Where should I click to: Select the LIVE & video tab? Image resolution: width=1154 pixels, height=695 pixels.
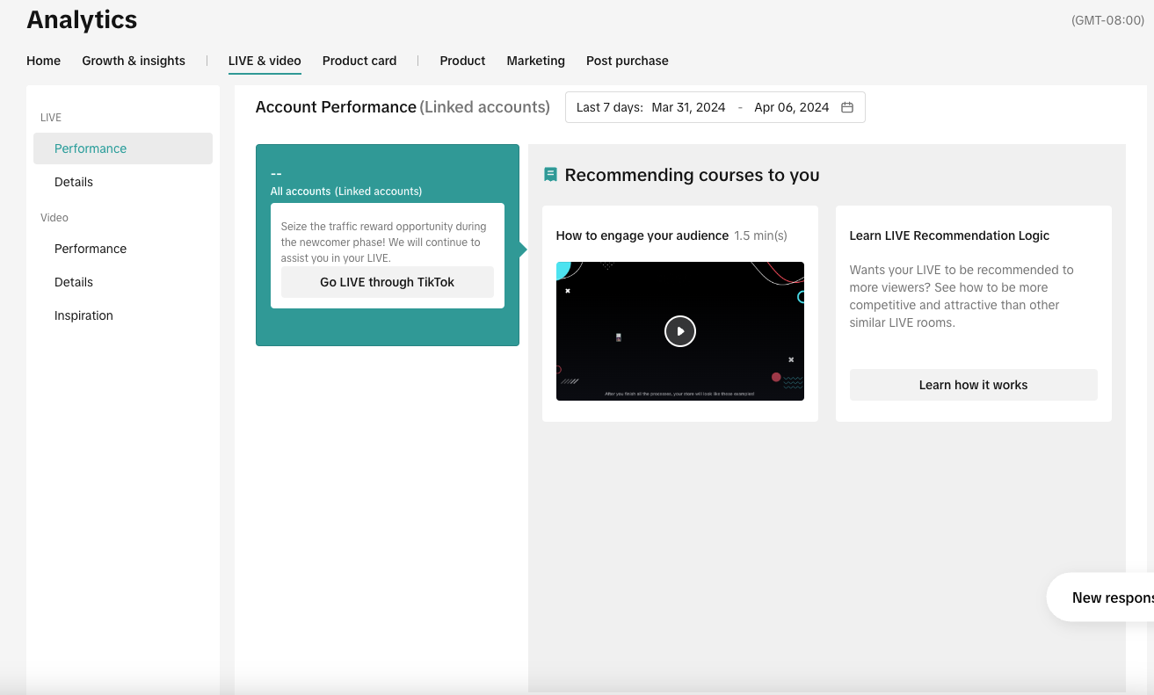pyautogui.click(x=265, y=61)
